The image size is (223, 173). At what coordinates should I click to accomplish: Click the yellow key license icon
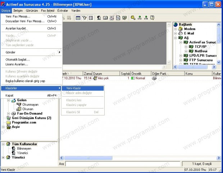pyautogui.click(x=133, y=18)
